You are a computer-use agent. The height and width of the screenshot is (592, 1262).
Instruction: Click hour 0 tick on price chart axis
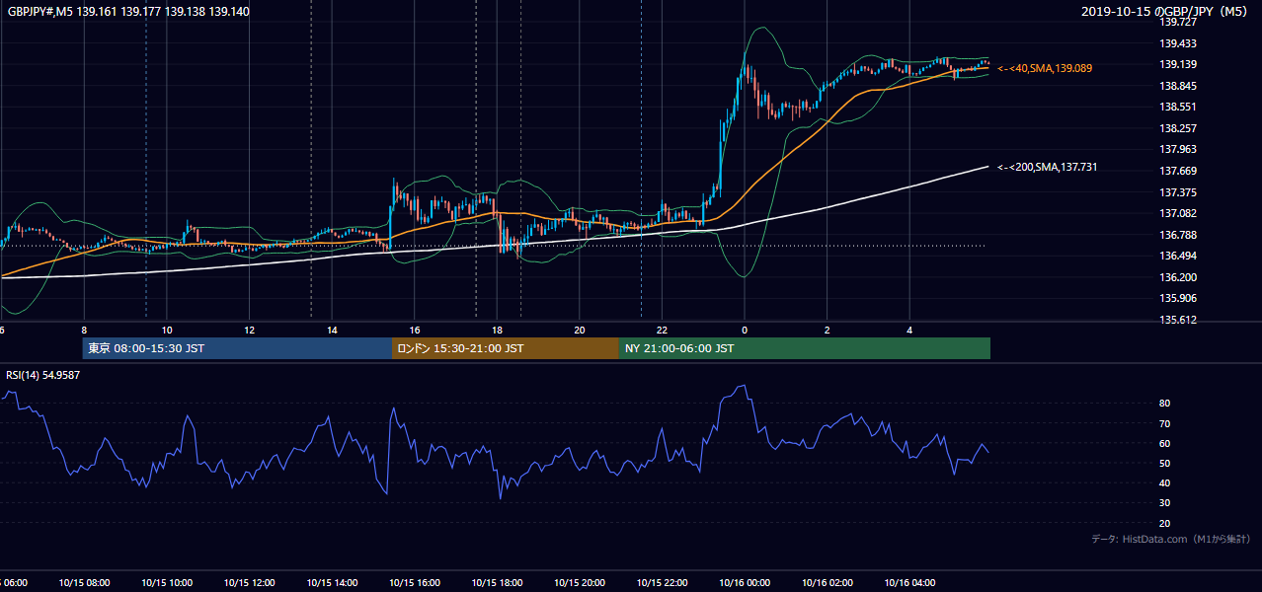(745, 331)
